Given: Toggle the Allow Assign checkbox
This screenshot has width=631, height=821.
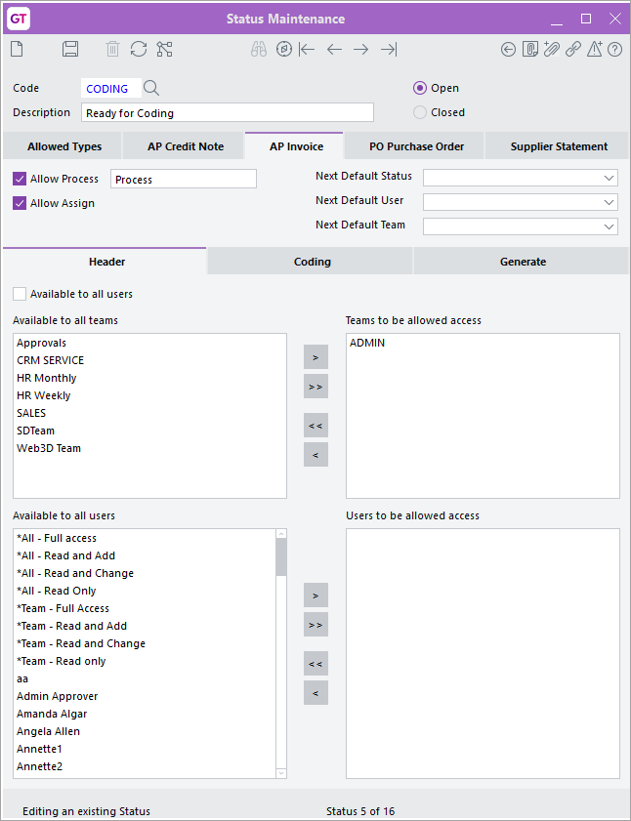Looking at the screenshot, I should (20, 203).
